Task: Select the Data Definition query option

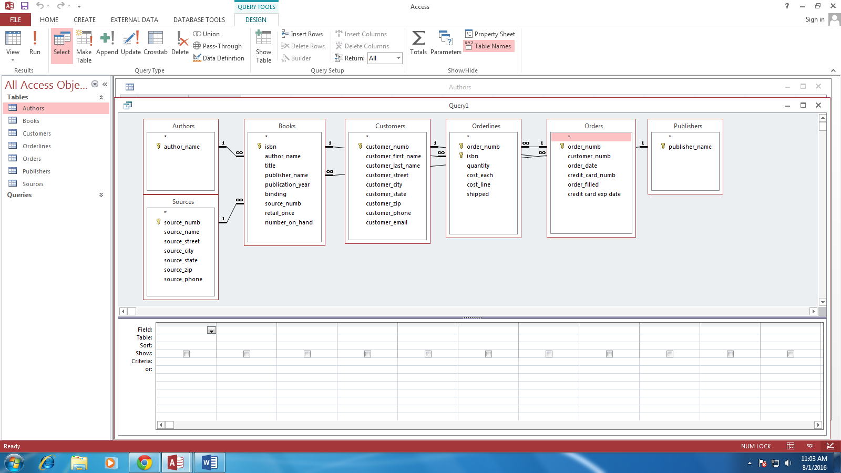Action: point(219,58)
